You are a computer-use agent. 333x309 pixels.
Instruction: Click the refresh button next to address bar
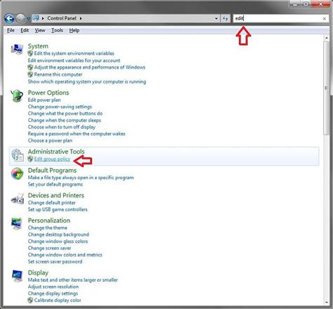226,18
